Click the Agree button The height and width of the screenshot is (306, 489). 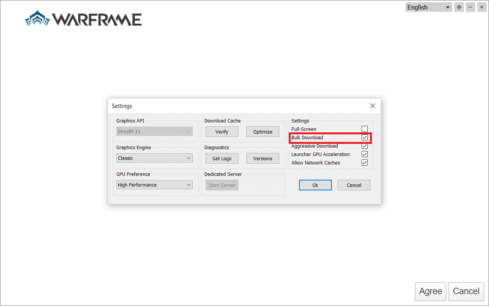[x=431, y=291]
